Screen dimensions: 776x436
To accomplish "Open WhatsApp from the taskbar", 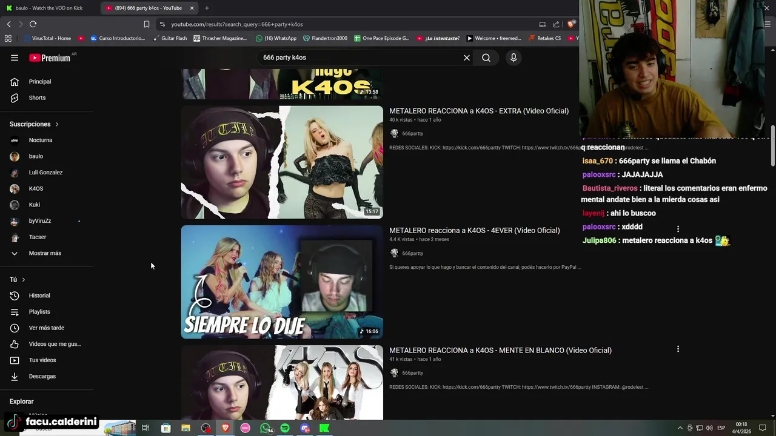I will point(266,428).
